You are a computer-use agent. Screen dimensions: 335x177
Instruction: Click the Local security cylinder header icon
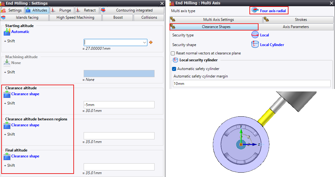(175, 60)
